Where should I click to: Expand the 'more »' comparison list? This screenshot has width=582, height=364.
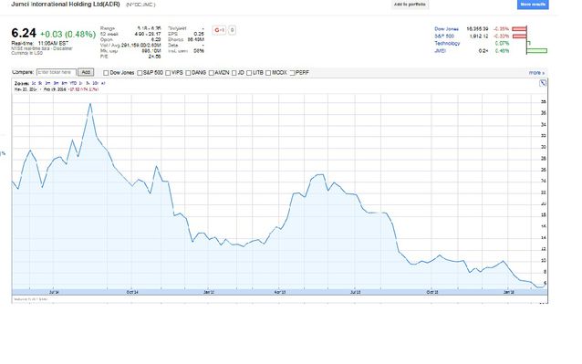pos(536,73)
